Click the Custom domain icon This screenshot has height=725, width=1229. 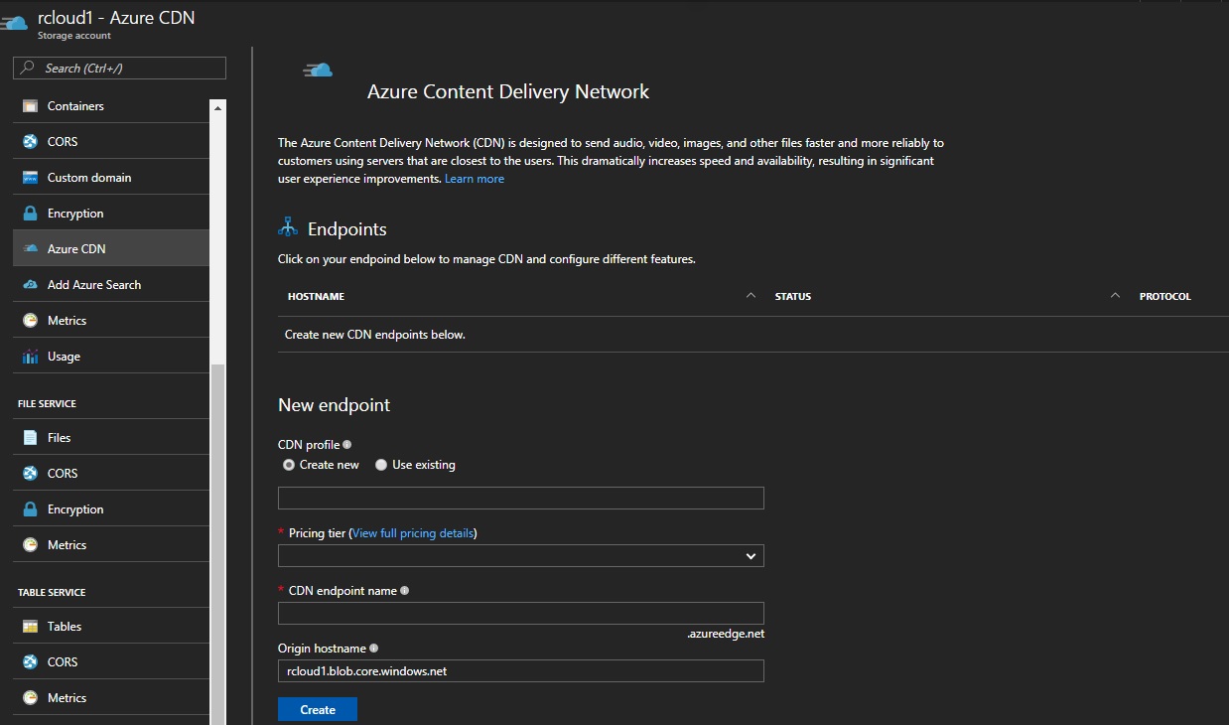[x=30, y=178]
